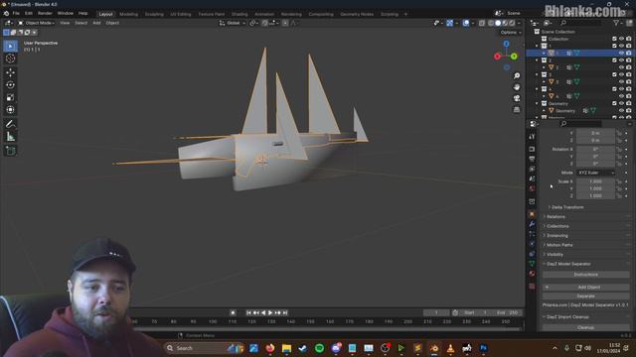
Task: Click the blue Z axis gizmo ball
Action: [x=506, y=44]
